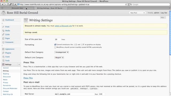Click the Mail Server input field

point(74,94)
